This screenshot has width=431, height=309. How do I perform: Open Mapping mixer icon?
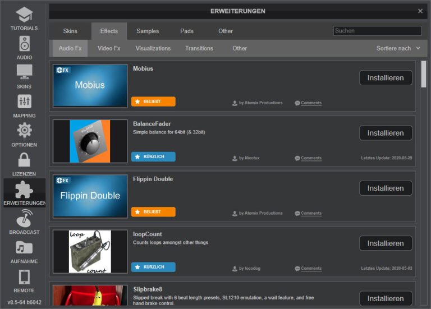[x=25, y=102]
